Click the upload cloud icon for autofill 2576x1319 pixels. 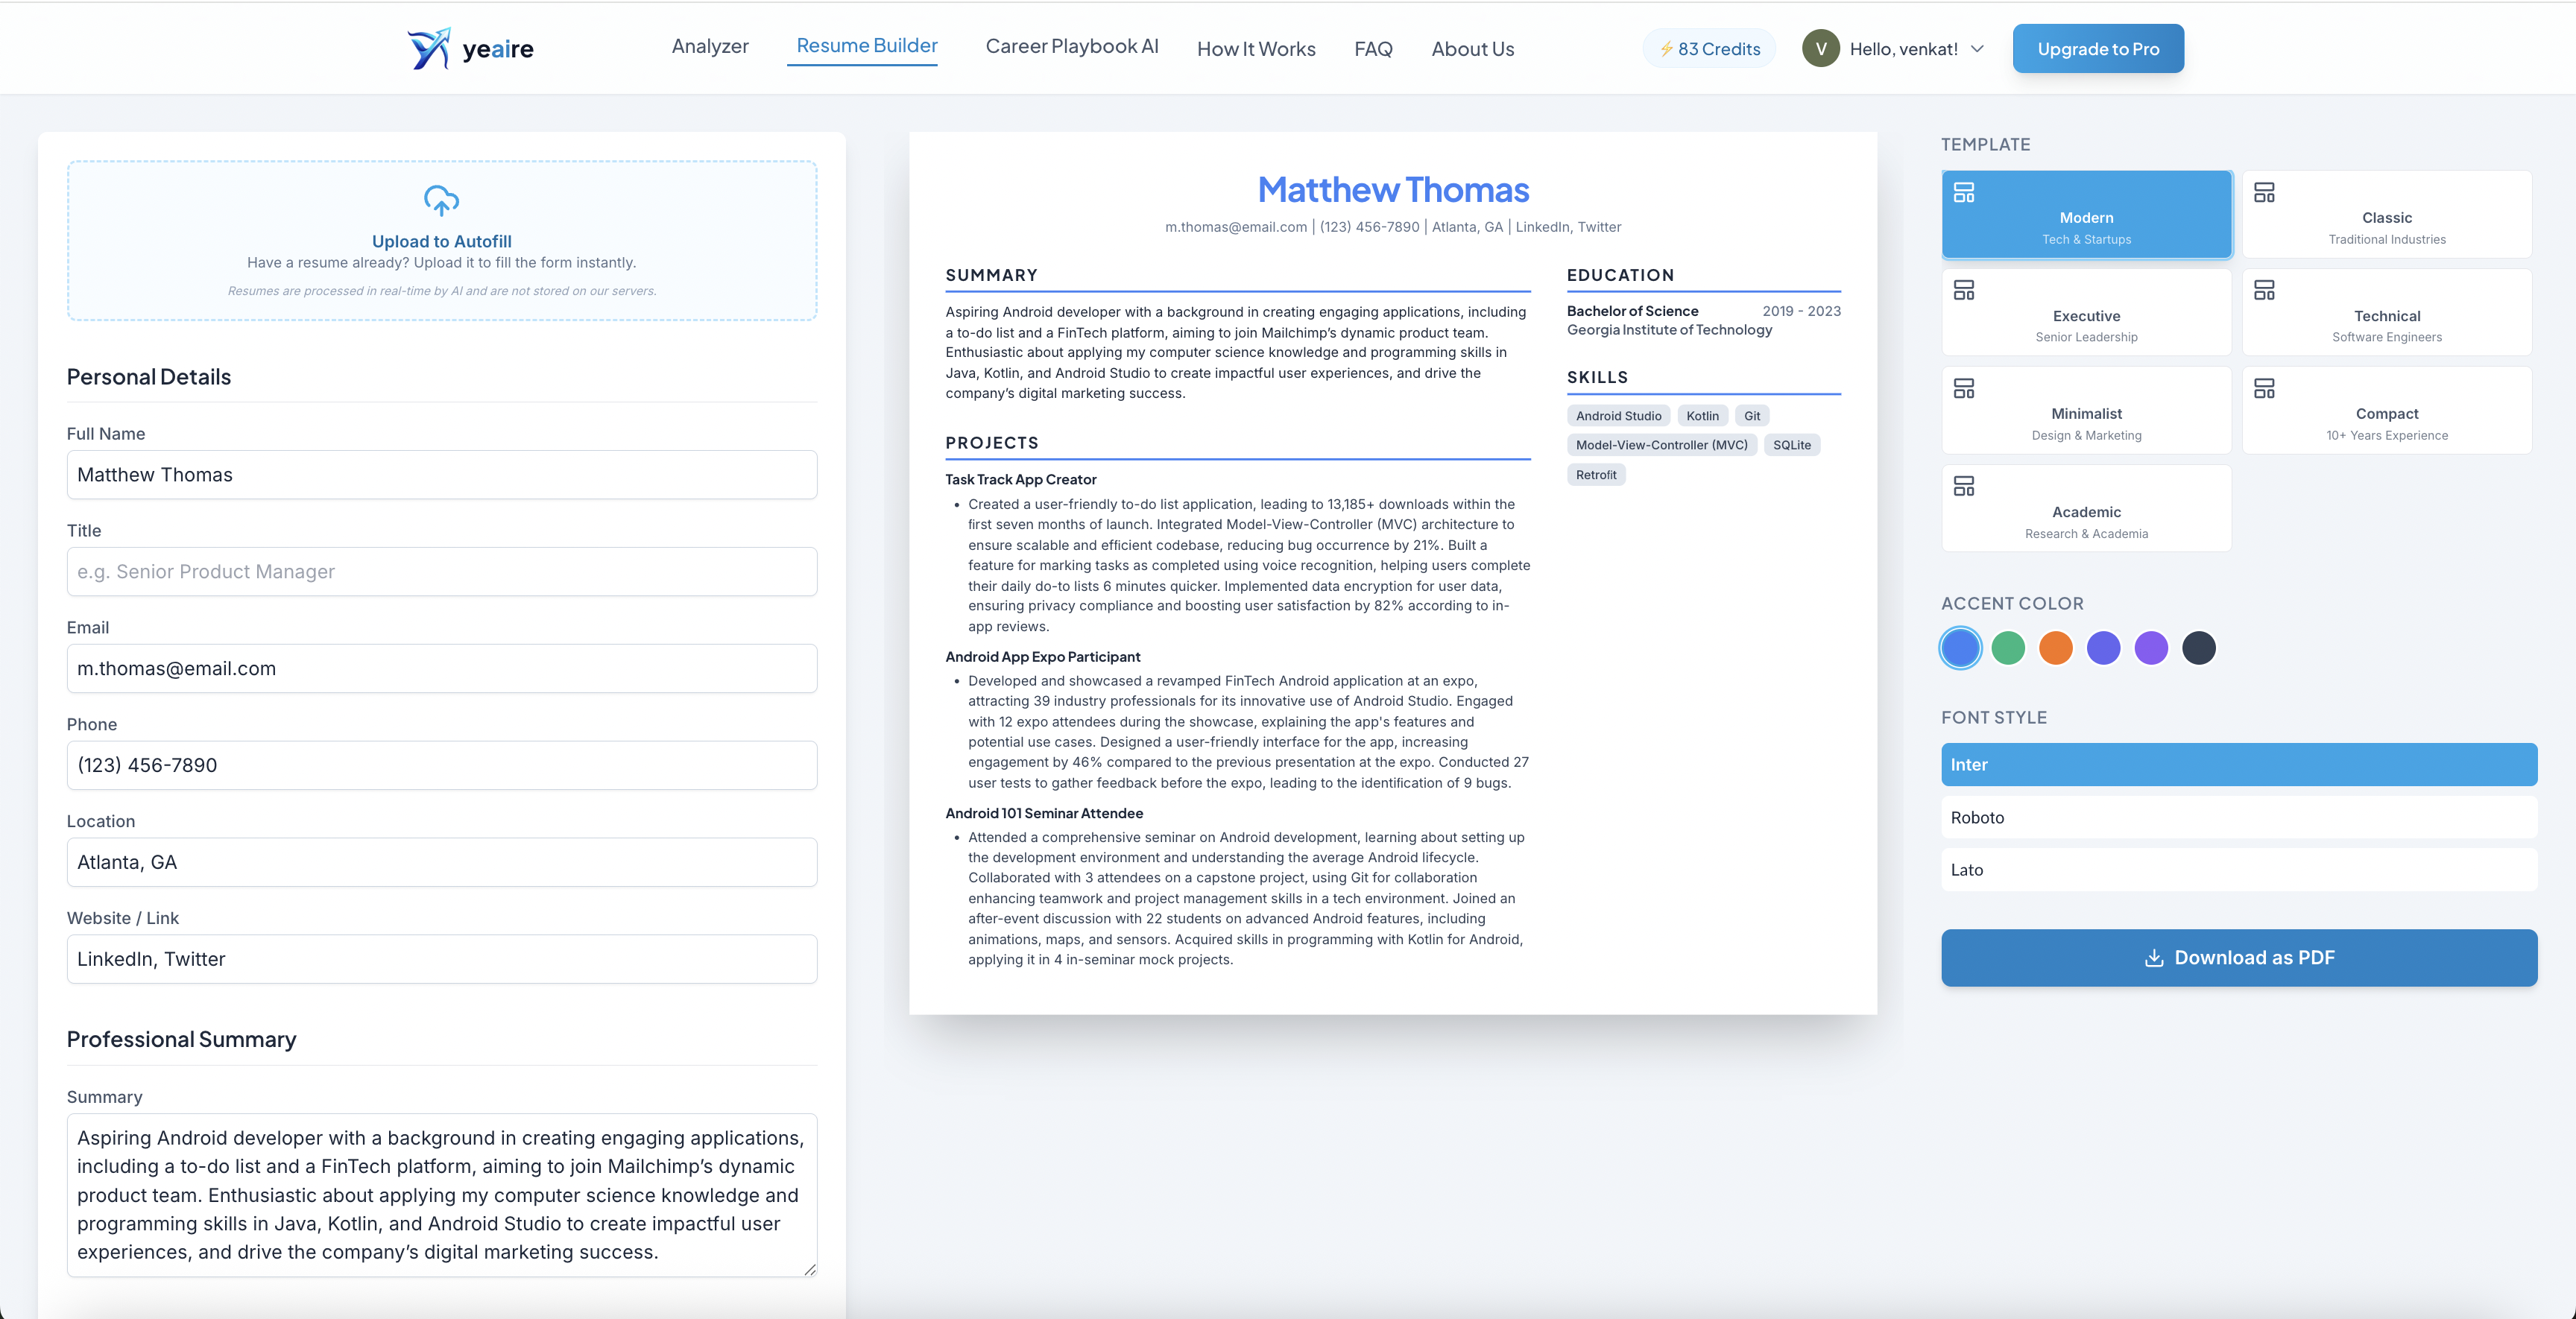pyautogui.click(x=441, y=203)
